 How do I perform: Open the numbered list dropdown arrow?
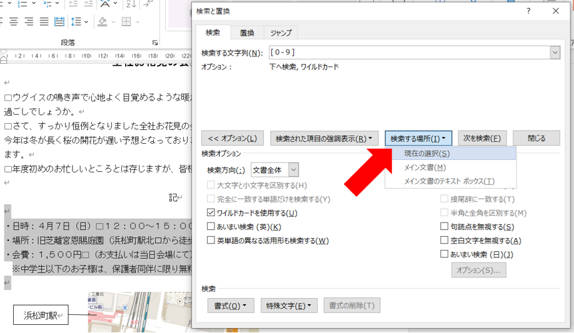coord(34,4)
